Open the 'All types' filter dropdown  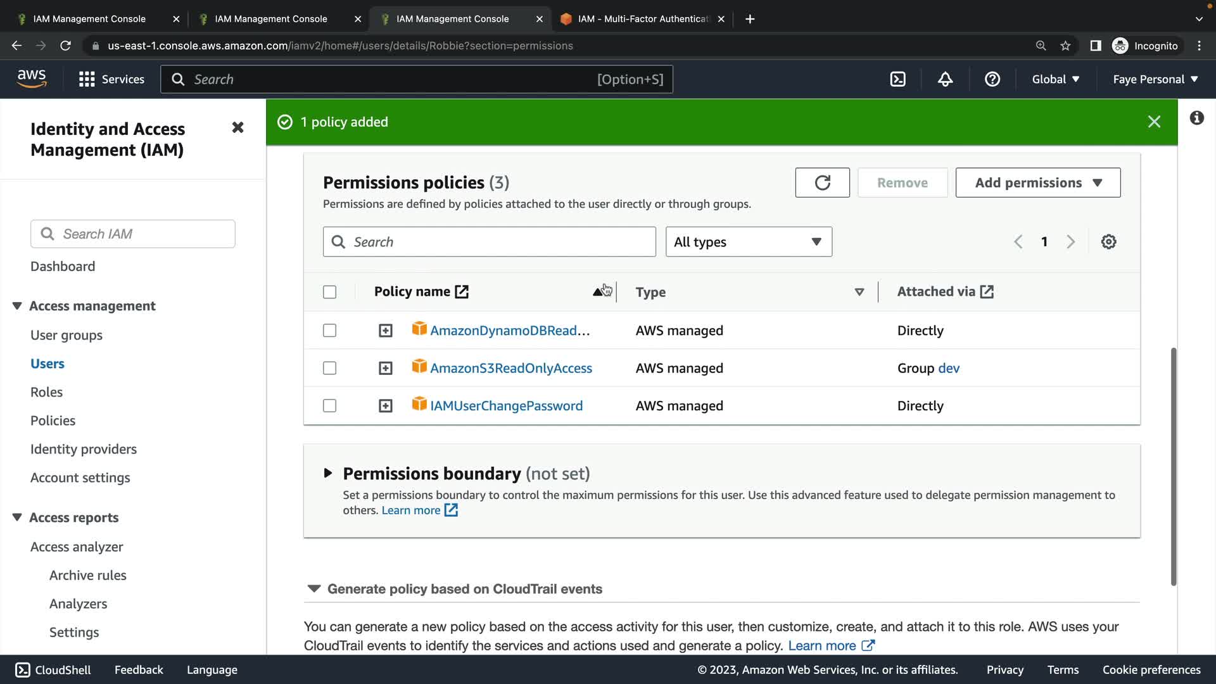click(x=748, y=242)
